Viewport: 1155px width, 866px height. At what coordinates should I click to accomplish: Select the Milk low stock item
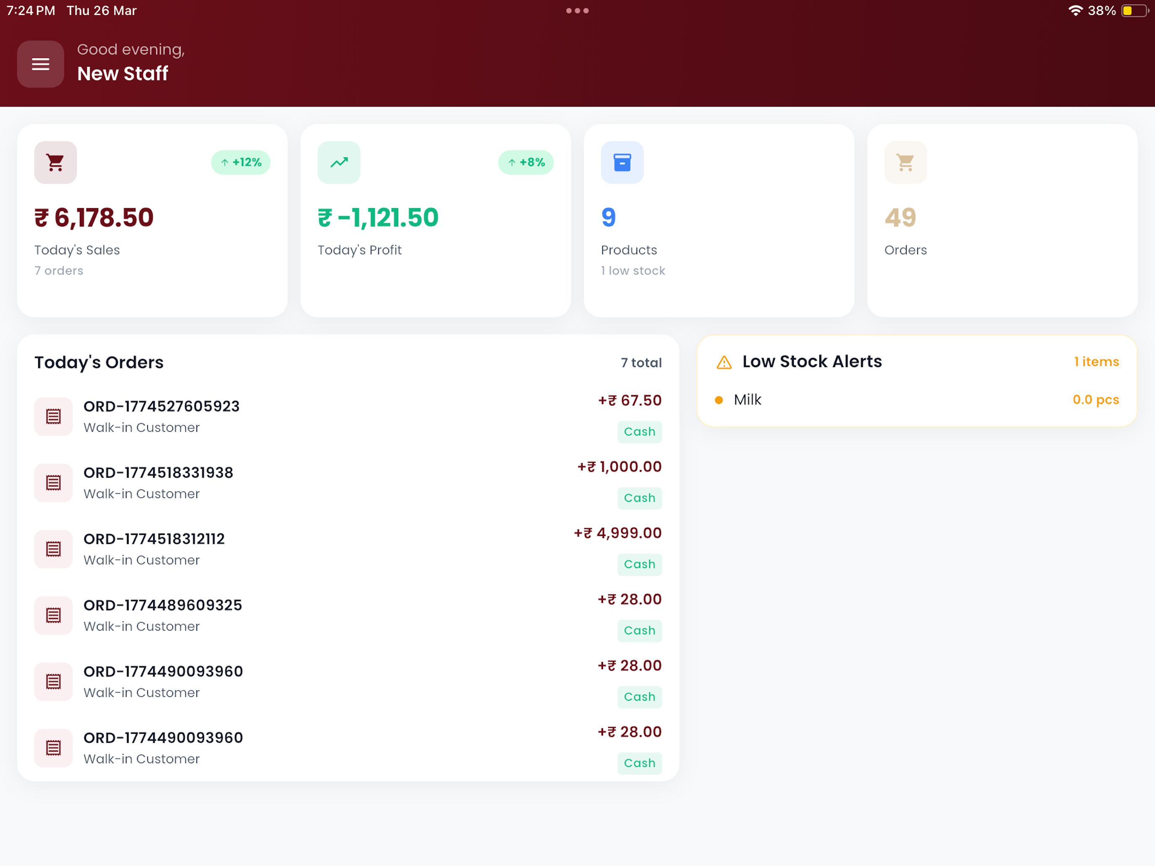coord(917,400)
